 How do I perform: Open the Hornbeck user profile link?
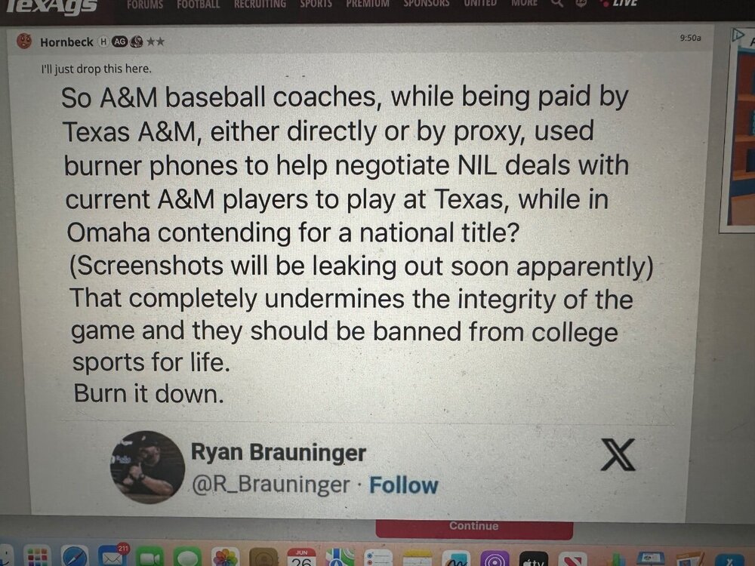[66, 42]
